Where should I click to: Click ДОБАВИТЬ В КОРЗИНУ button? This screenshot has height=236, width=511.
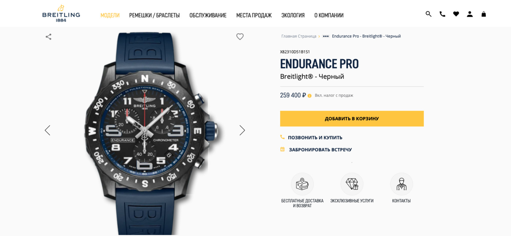pos(352,119)
